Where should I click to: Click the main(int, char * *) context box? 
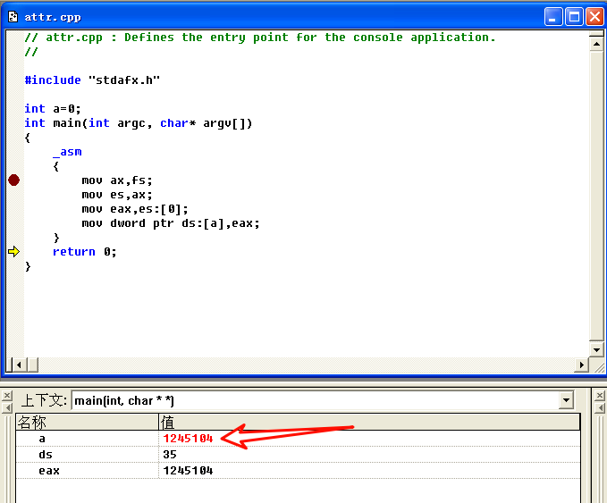pyautogui.click(x=313, y=401)
